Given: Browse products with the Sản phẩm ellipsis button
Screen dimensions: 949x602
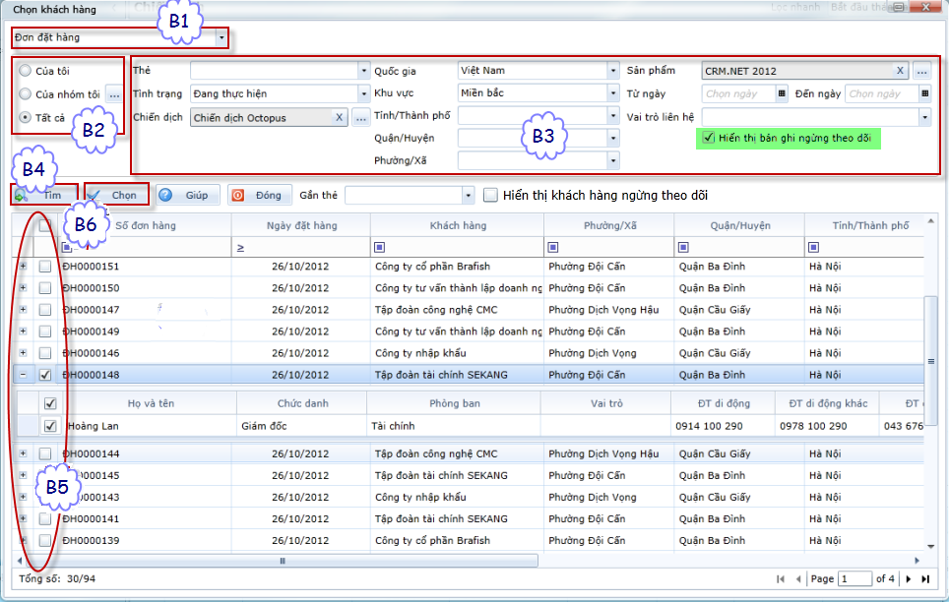Looking at the screenshot, I should (x=921, y=71).
